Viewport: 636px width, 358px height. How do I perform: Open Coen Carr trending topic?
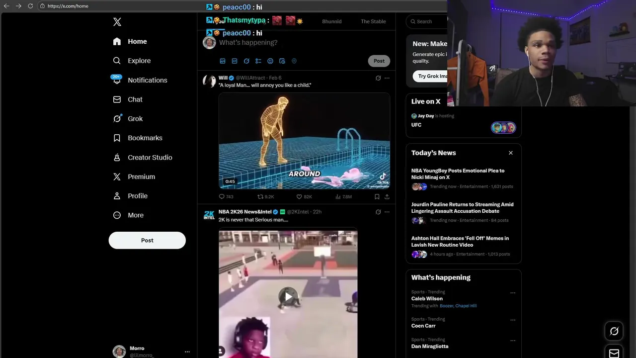tap(423, 326)
